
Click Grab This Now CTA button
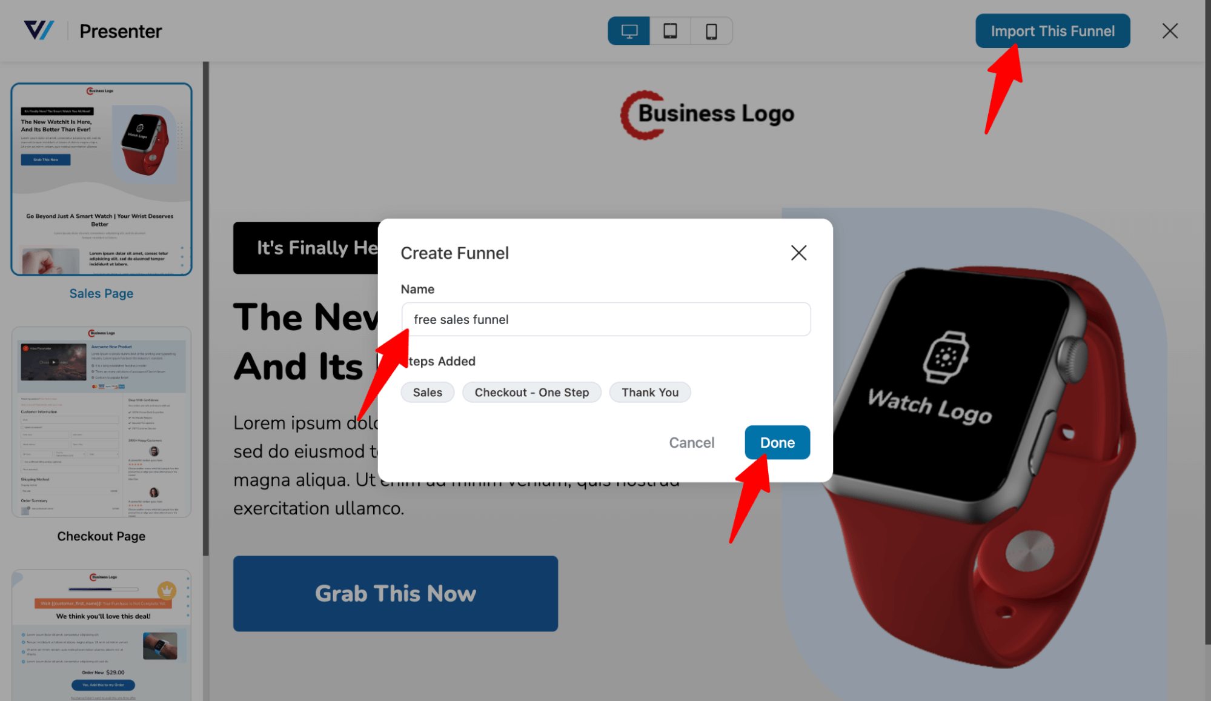click(x=396, y=594)
